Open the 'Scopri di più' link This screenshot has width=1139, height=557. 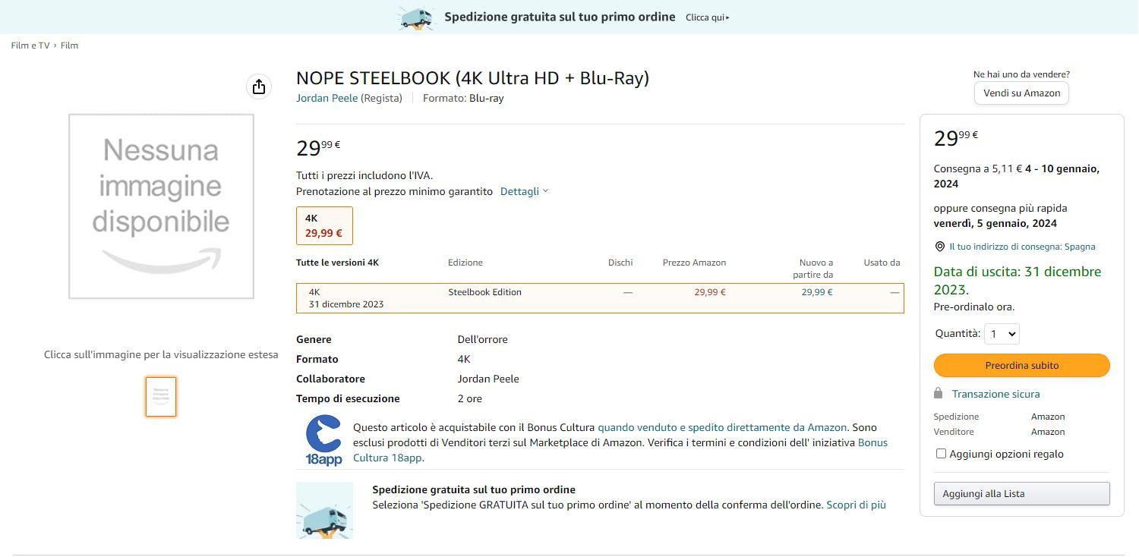[x=856, y=505]
